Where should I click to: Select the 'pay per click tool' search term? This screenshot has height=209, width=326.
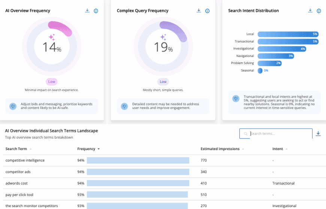point(19,195)
